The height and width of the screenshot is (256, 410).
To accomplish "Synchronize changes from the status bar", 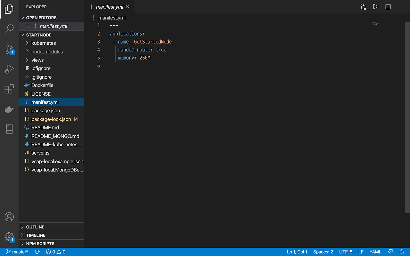I will [37, 252].
